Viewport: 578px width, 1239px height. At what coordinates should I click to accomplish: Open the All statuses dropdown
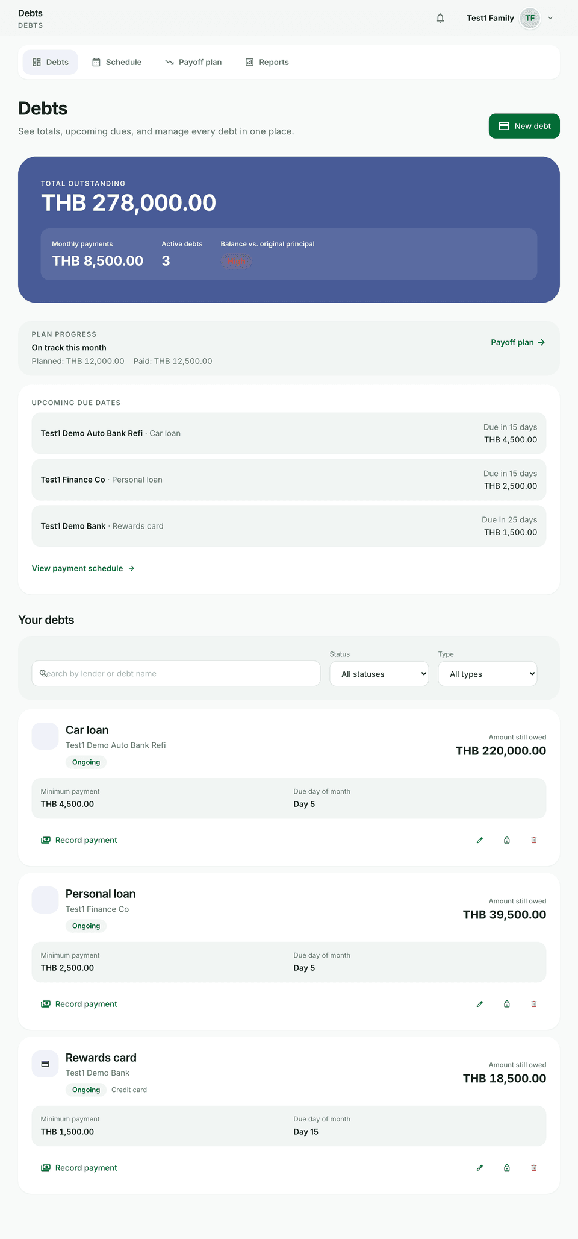[x=379, y=674]
